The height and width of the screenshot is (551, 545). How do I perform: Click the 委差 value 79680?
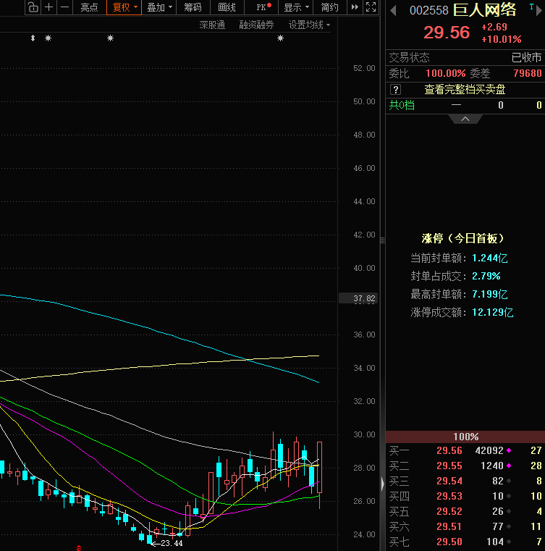click(x=528, y=73)
